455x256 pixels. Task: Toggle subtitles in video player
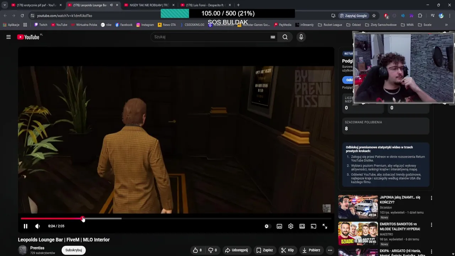279,226
